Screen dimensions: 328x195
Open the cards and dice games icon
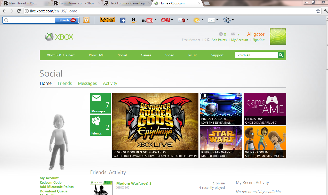[x=182, y=20]
